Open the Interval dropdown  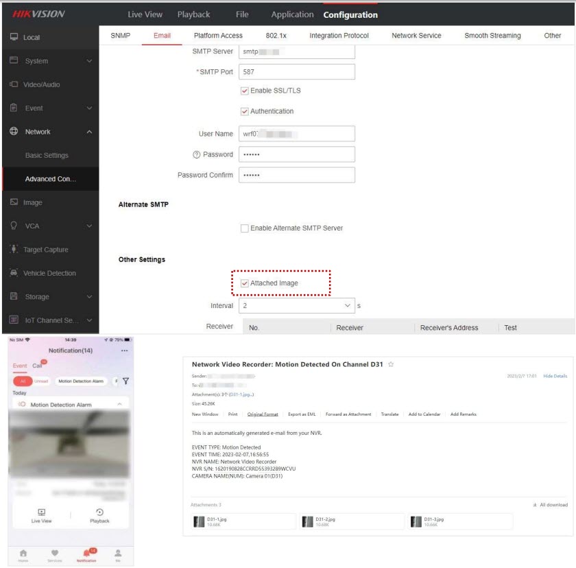point(296,306)
